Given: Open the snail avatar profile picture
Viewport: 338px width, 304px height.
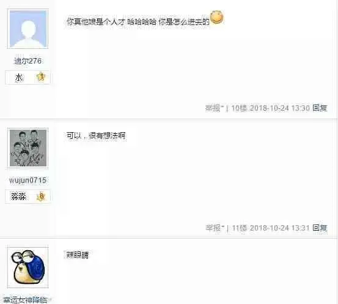Looking at the screenshot, I should (28, 267).
